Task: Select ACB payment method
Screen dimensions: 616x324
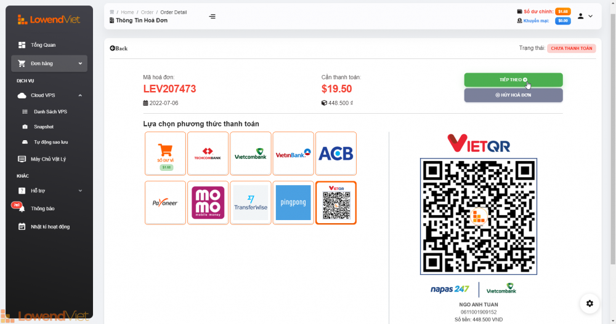Action: click(336, 153)
